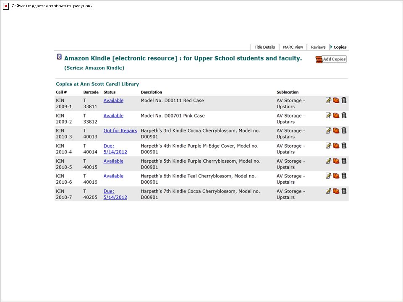Select Harpeth's 5th Kindle Purple Cherryblossom description

point(201,164)
